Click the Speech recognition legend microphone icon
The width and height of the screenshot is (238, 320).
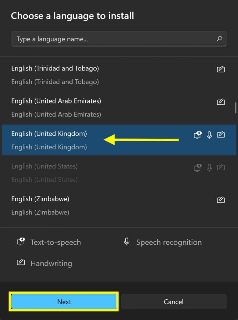click(126, 242)
